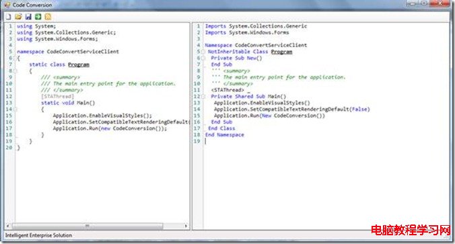This screenshot has height=244, width=455.
Task: Click 'namespace CodeConvertServiceClient' in C# pane
Action: pyautogui.click(x=67, y=52)
